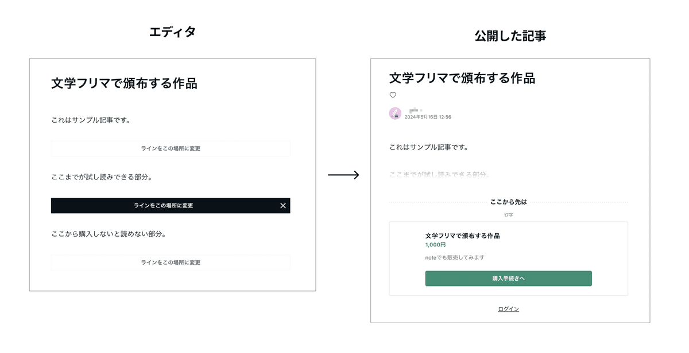
Task: Click the post date 2024年5月16日 12:56
Action: click(428, 117)
